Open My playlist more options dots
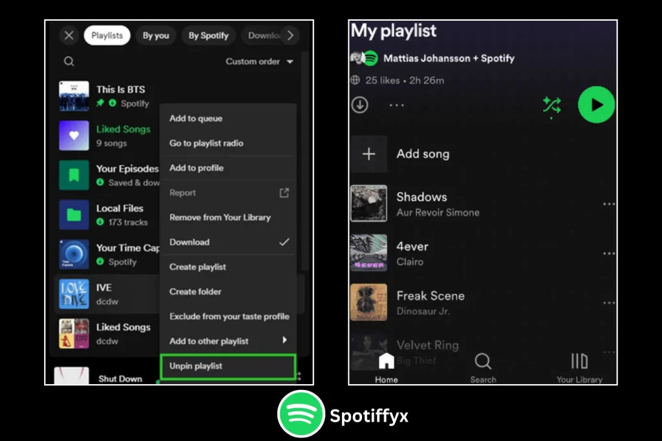662x441 pixels. pyautogui.click(x=396, y=105)
